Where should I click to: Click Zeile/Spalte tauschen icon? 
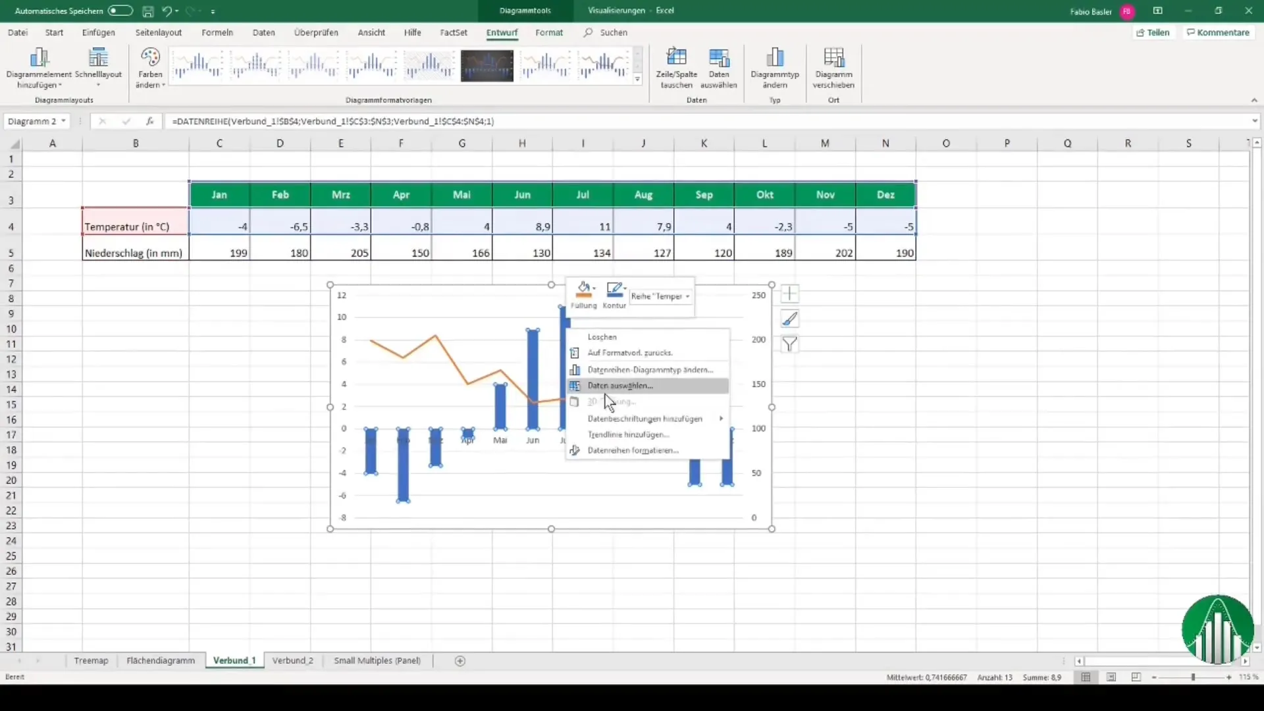tap(676, 58)
